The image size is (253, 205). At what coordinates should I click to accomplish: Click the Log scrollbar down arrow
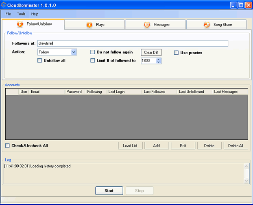246,181
